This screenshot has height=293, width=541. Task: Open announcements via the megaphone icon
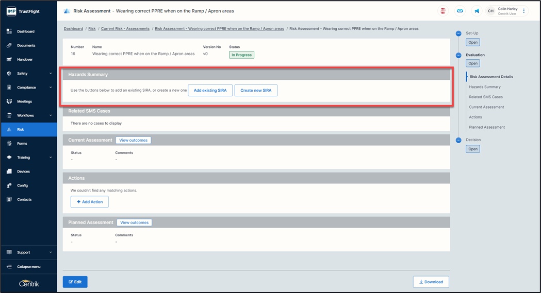click(x=477, y=11)
